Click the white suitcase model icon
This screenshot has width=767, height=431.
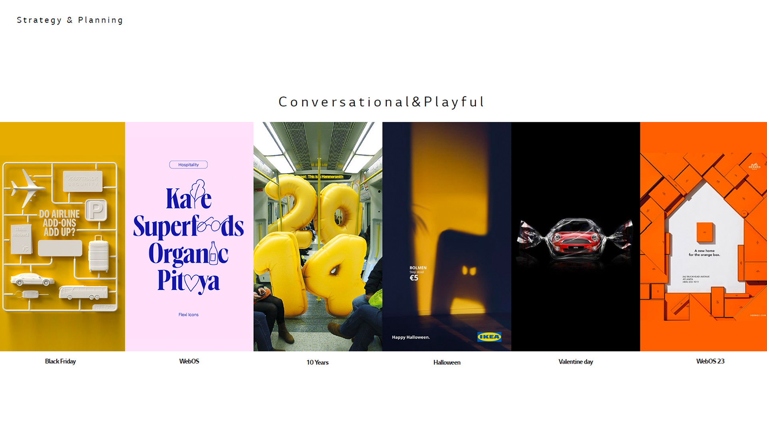[x=98, y=254]
